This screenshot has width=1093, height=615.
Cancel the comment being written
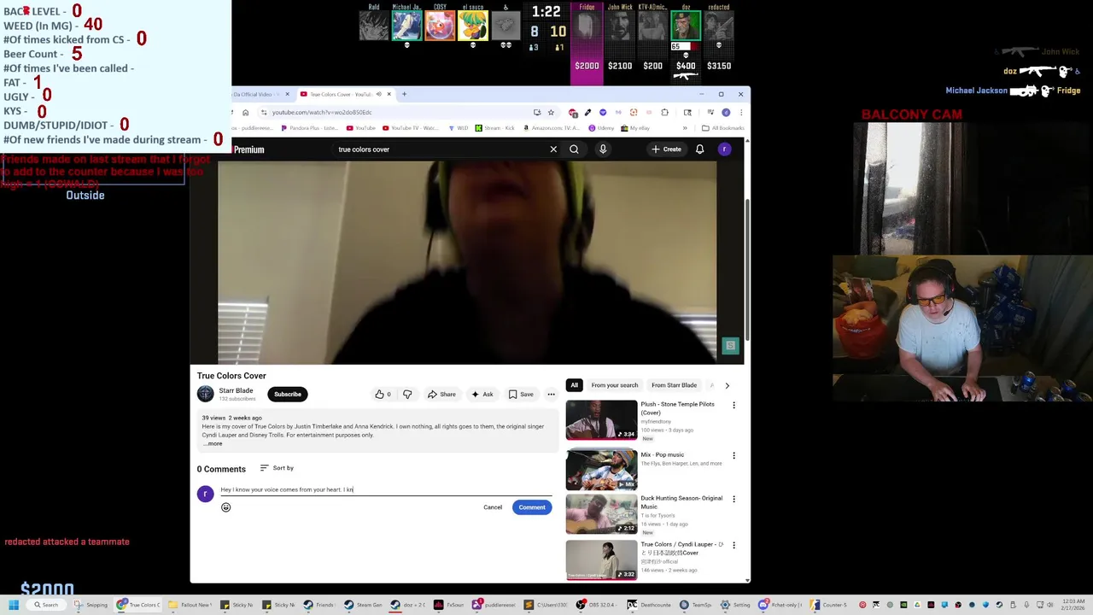point(493,507)
